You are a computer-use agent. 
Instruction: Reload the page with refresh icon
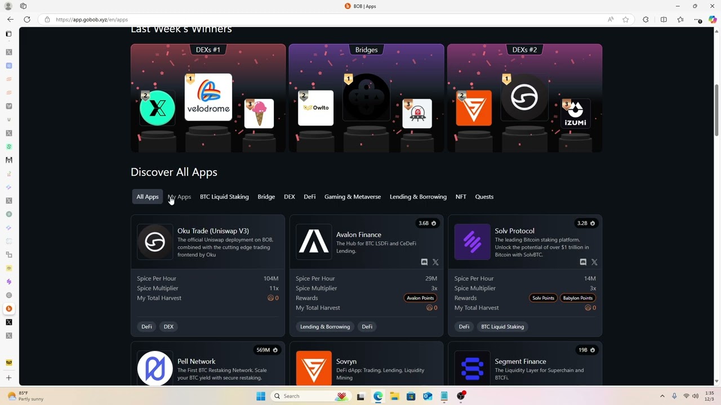[27, 19]
